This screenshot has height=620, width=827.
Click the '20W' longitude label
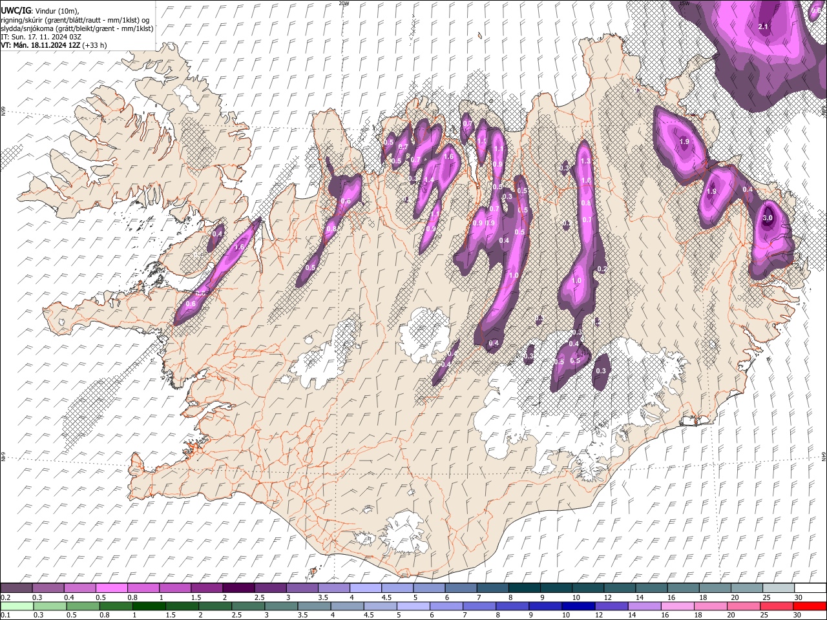[344, 3]
